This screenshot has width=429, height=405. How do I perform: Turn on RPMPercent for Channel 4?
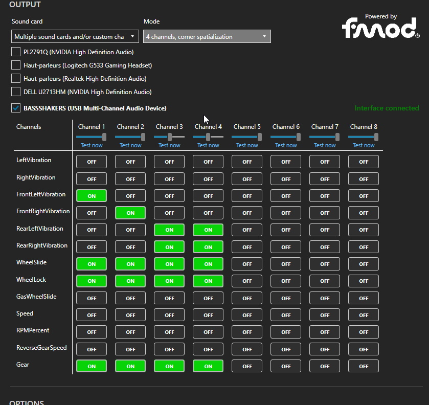(208, 332)
